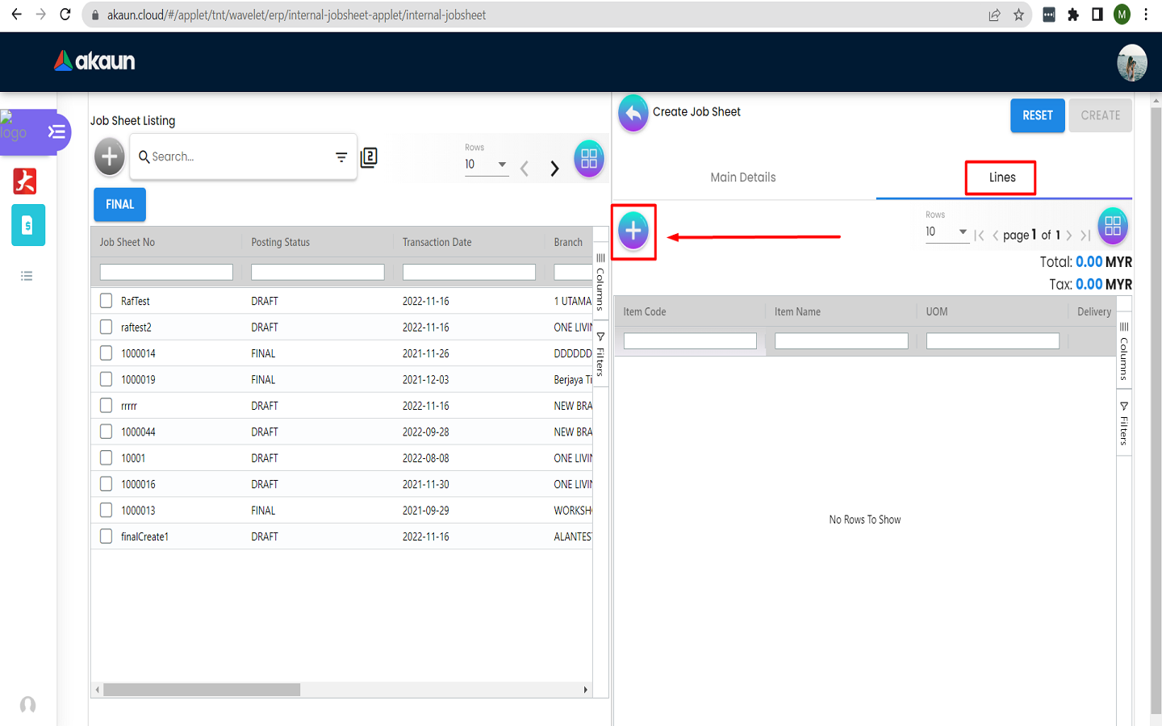Viewport: 1162px width, 726px height.
Task: Open the search filter options icon
Action: pyautogui.click(x=341, y=157)
